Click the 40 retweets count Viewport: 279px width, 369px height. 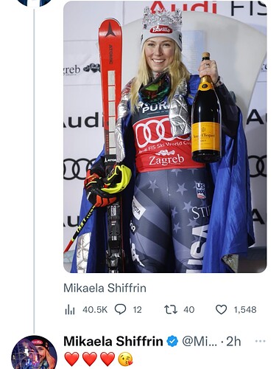tap(189, 310)
